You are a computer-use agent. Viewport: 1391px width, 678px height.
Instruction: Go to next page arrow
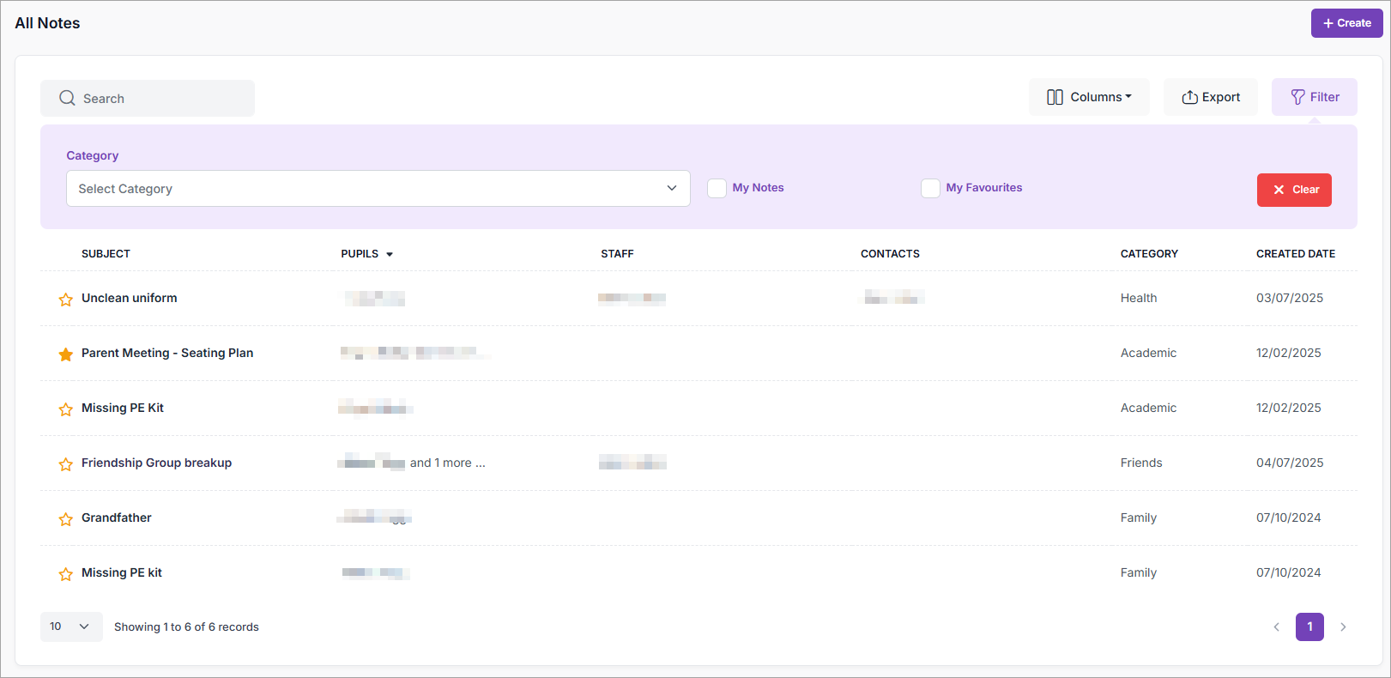click(1343, 627)
